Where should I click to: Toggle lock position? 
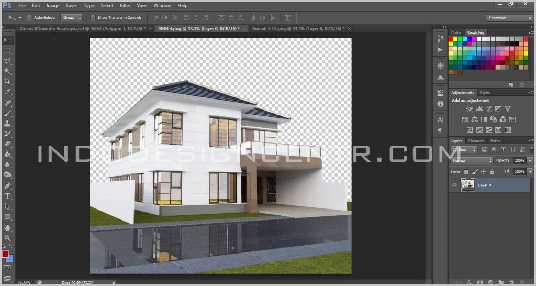483,172
